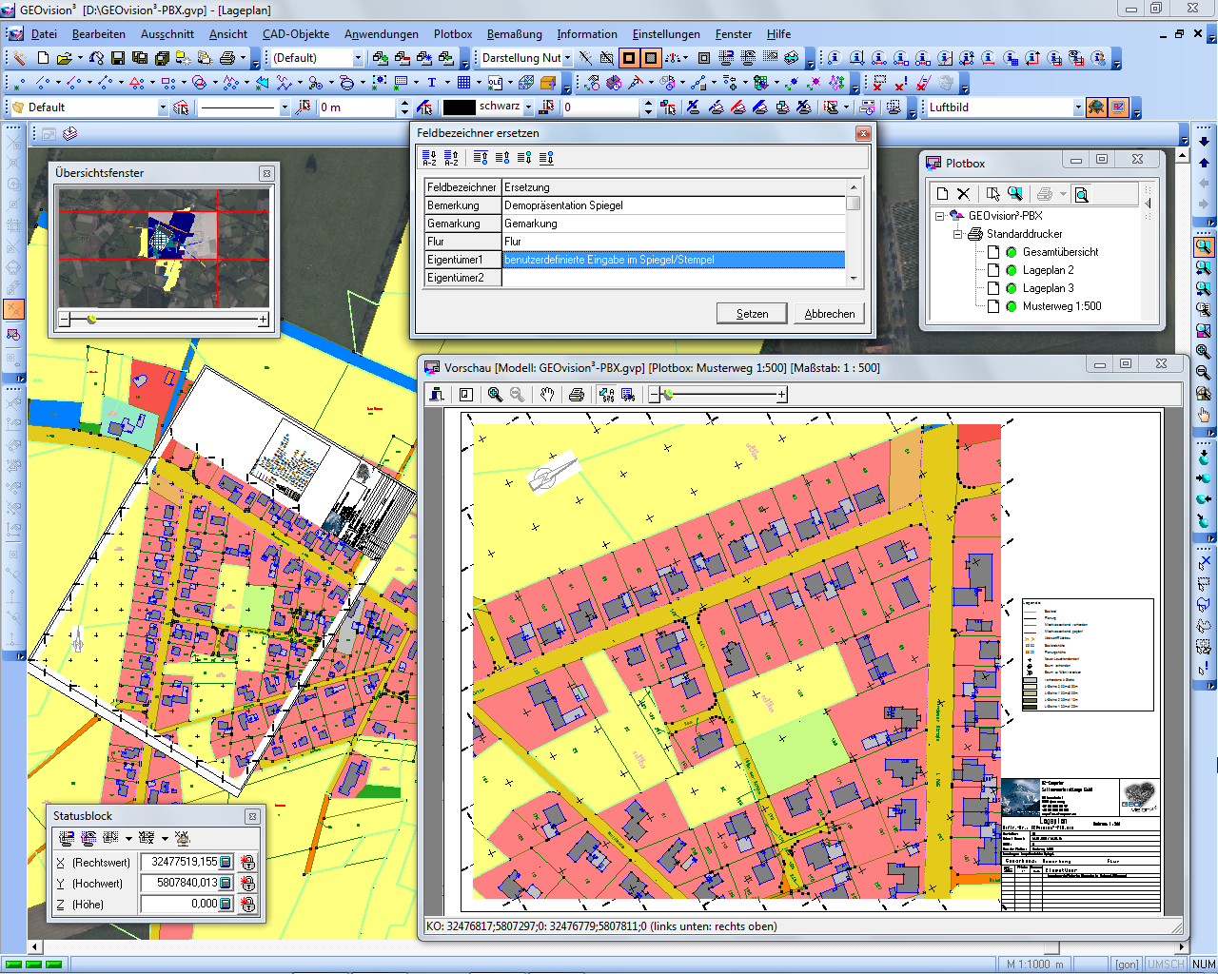The image size is (1218, 974).
Task: Select the hand pan tool in Vorschau
Action: point(547,394)
